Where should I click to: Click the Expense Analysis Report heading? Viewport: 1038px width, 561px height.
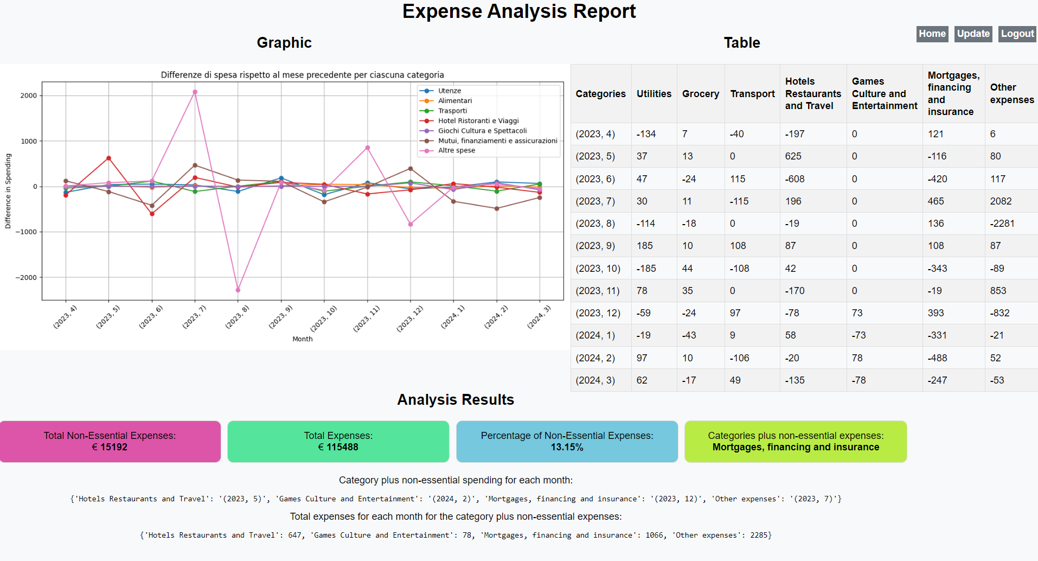tap(519, 11)
